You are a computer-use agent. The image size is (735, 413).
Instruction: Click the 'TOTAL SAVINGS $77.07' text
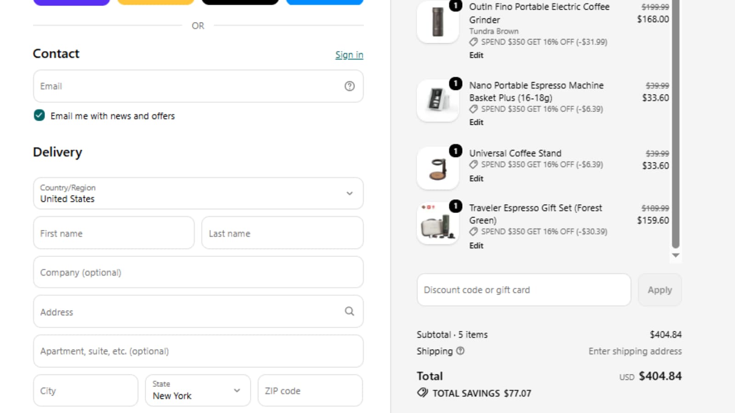481,393
